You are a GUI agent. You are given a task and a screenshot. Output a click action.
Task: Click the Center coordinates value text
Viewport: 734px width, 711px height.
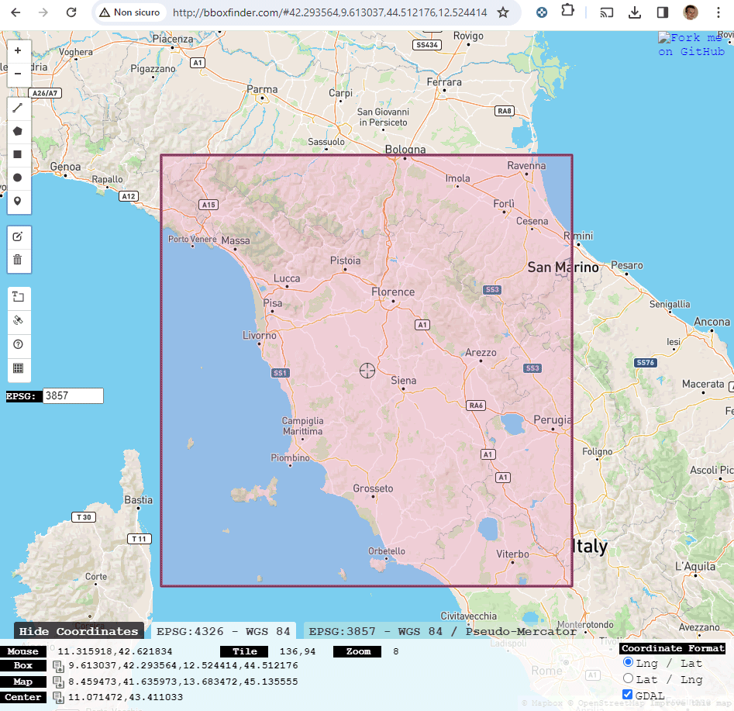click(x=126, y=697)
